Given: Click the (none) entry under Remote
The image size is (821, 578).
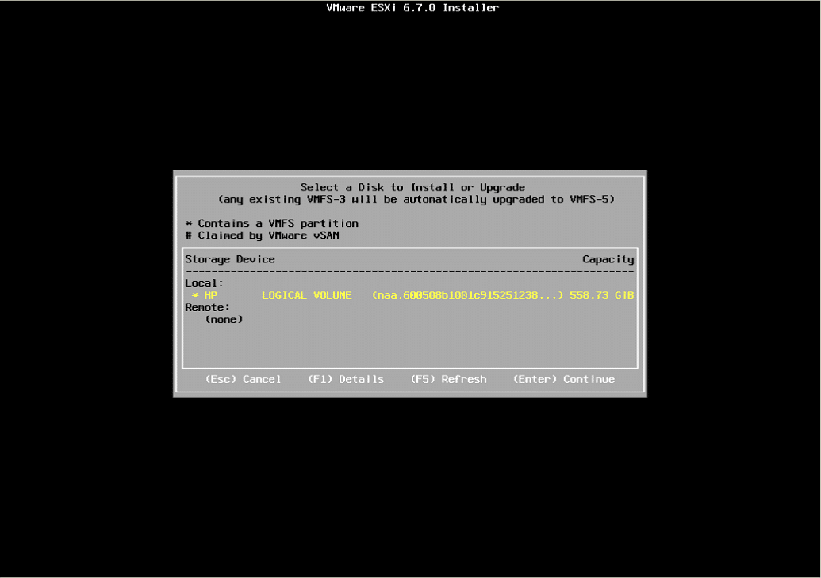Looking at the screenshot, I should click(x=224, y=320).
